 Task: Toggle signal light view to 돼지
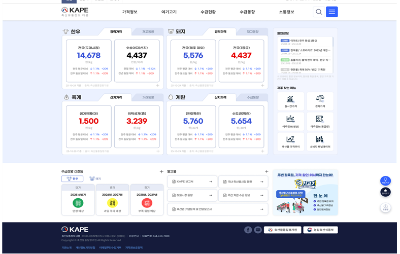[95, 179]
